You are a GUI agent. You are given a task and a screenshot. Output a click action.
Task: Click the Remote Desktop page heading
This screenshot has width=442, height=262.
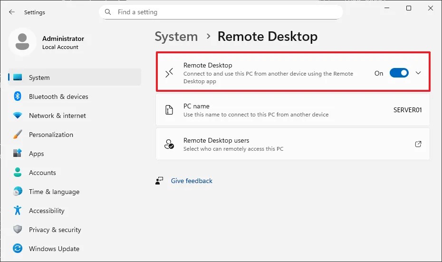click(x=267, y=37)
